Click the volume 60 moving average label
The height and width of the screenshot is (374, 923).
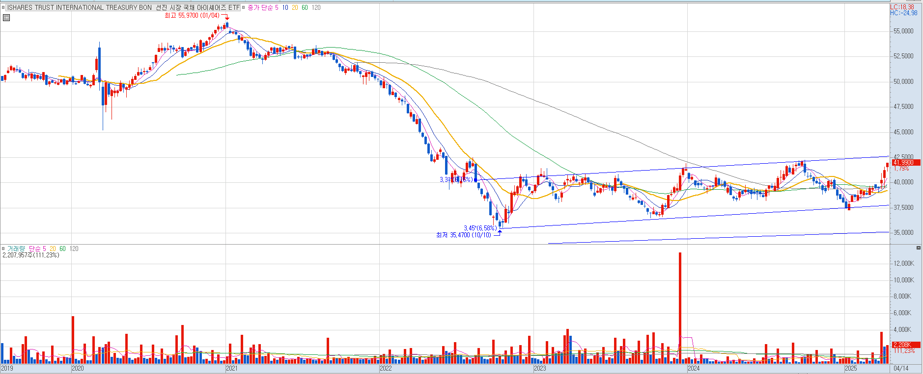pos(62,249)
